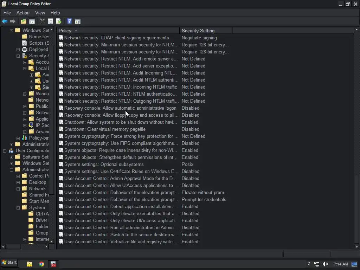Image resolution: width=360 pixels, height=270 pixels.
Task: Sort by the Policy column header
Action: [118, 31]
